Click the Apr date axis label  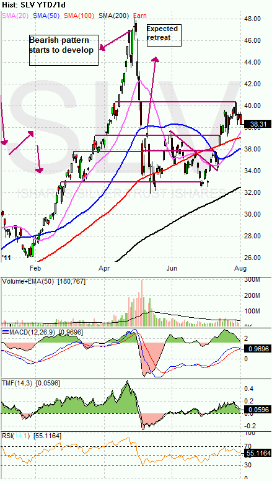pyautogui.click(x=105, y=267)
